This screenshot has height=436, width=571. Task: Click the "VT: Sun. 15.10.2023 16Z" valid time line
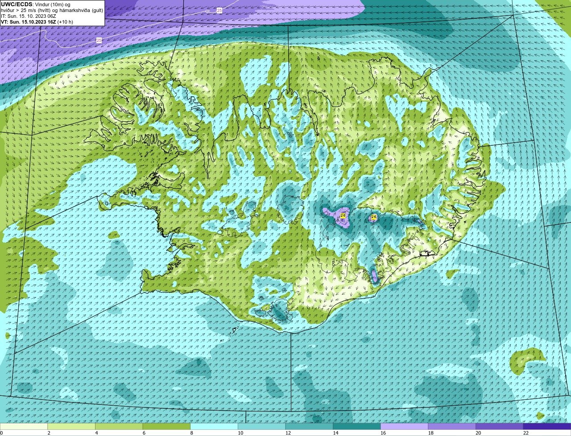click(37, 22)
